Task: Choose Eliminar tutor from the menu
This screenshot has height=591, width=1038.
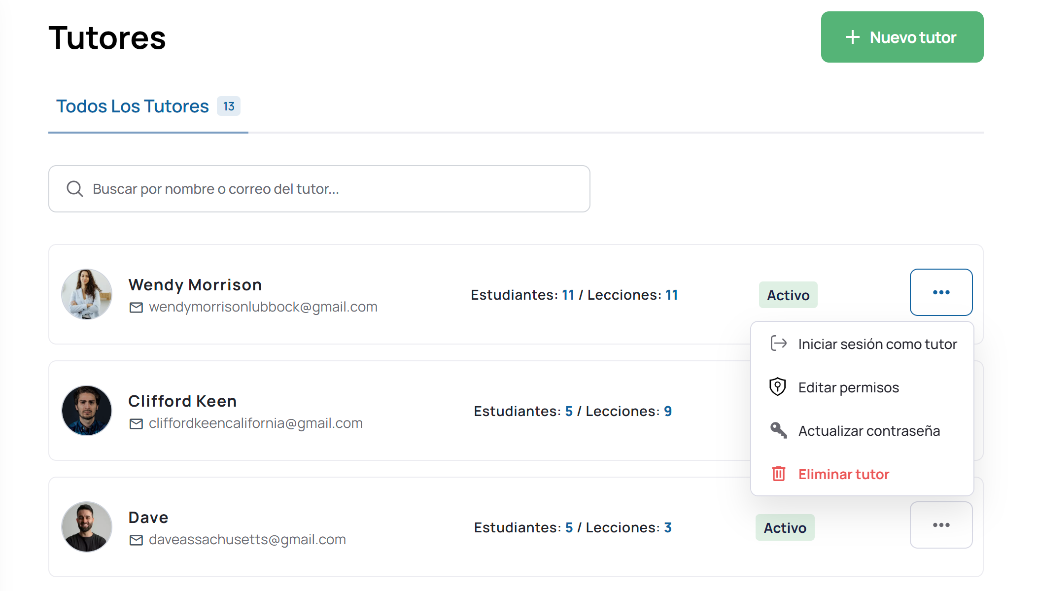Action: coord(843,474)
